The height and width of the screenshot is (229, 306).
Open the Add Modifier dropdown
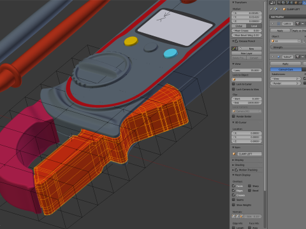pyautogui.click(x=288, y=17)
